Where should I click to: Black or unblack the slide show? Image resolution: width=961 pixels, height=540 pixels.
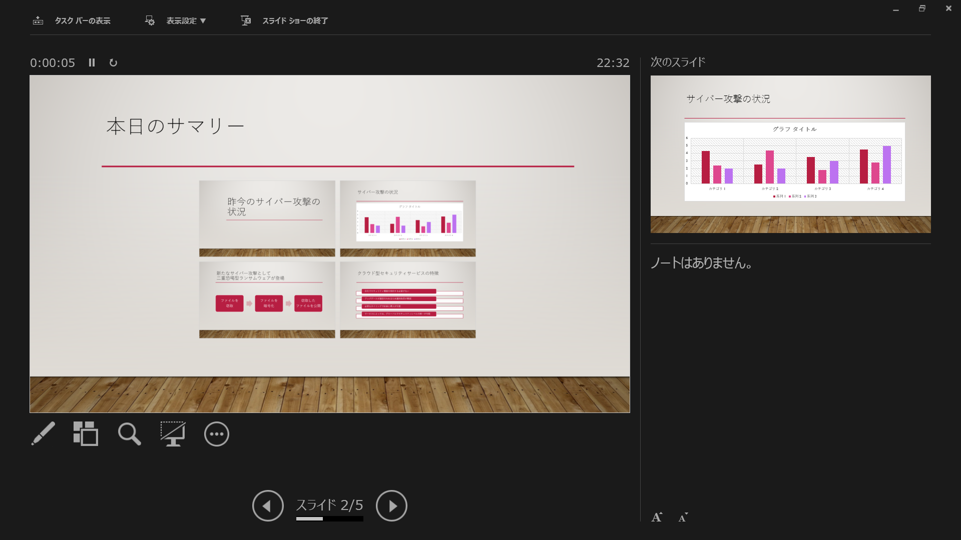[x=172, y=434]
